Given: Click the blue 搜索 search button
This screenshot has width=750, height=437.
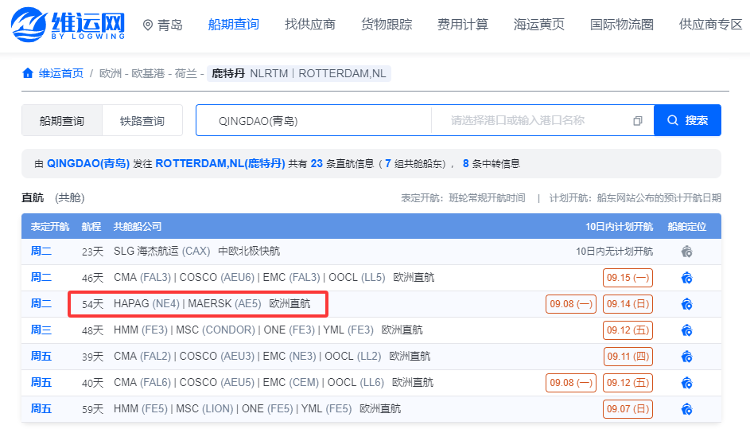Looking at the screenshot, I should click(x=687, y=120).
